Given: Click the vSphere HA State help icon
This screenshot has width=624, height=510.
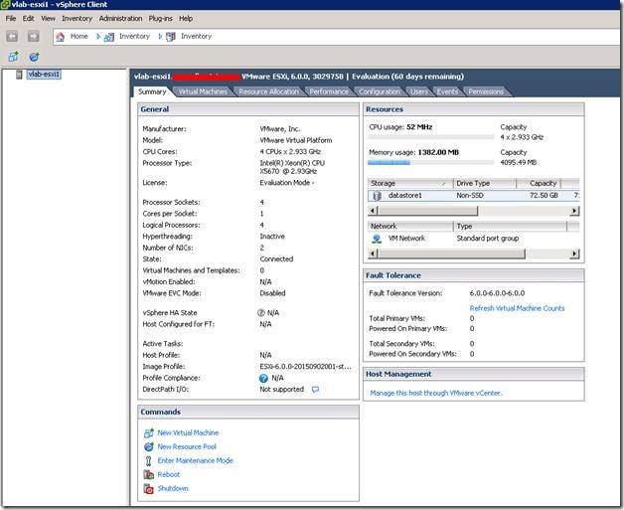Looking at the screenshot, I should click(x=259, y=312).
